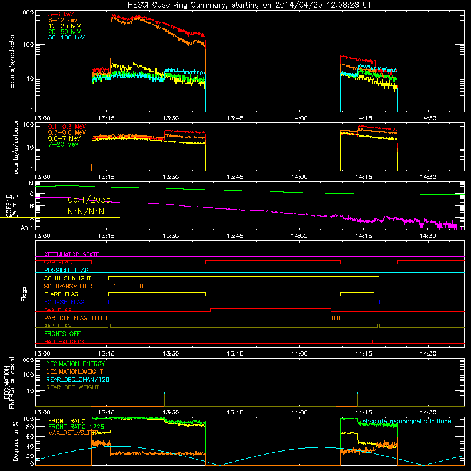Click the DECIMATION_WEIGHT legend label
The image size is (471, 471).
coord(75,372)
